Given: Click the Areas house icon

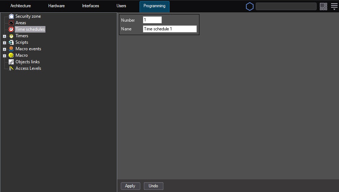Looking at the screenshot, I should 11,23.
